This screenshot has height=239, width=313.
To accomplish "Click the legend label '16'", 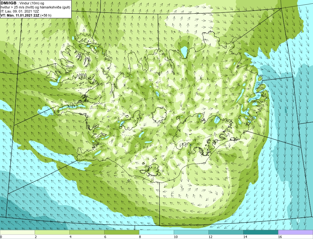I will click(x=280, y=237).
